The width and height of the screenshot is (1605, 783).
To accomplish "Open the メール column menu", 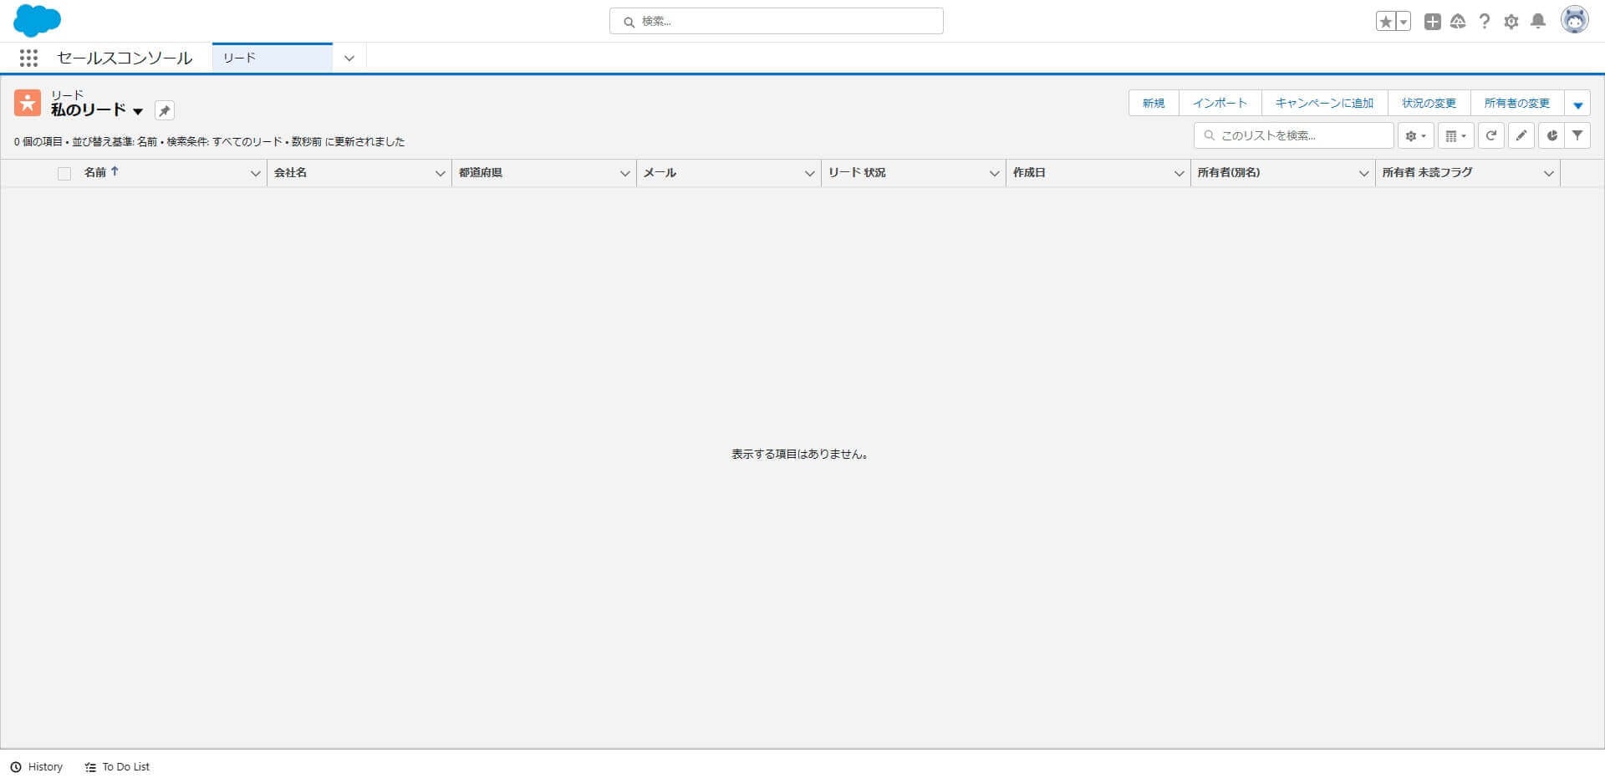I will coord(810,174).
